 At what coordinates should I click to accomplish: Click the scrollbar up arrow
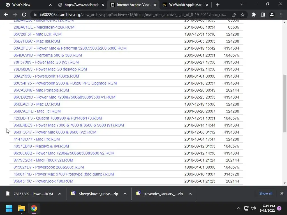[284, 22]
